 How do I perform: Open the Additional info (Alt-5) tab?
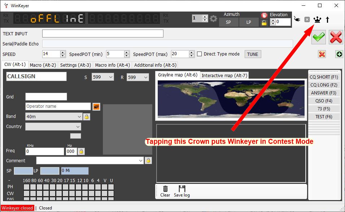[x=155, y=65]
